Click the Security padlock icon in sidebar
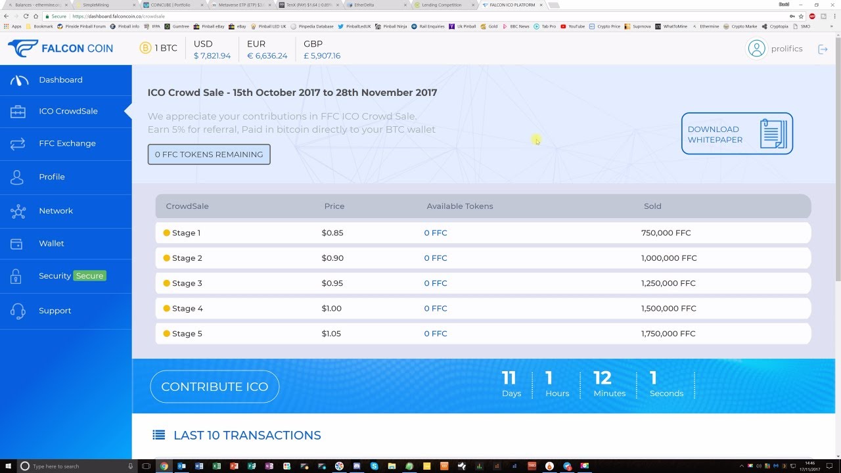 [x=16, y=276]
